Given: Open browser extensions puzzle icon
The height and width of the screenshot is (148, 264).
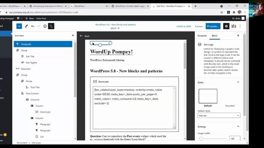Looking at the screenshot, I should pyautogui.click(x=234, y=12).
